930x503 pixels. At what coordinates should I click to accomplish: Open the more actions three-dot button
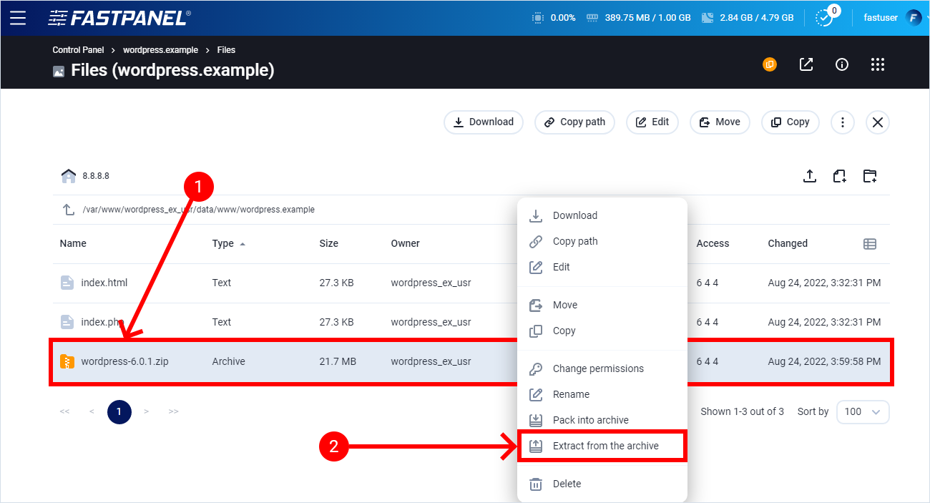(x=843, y=122)
